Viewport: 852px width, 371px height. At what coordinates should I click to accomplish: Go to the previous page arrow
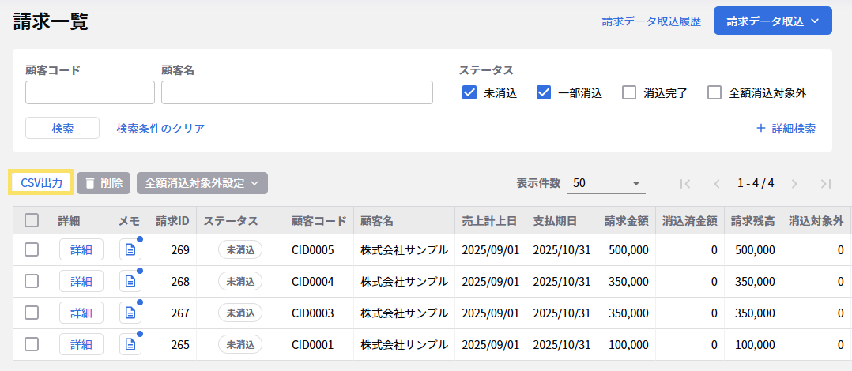[717, 183]
